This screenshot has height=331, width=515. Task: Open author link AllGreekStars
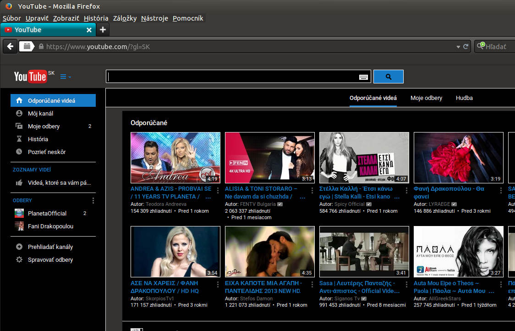point(445,298)
